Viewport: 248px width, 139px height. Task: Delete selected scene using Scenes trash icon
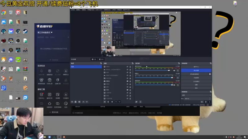tap(75, 102)
